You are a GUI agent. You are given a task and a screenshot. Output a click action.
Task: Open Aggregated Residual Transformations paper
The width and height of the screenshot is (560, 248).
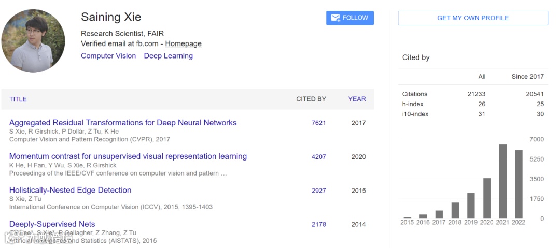(123, 123)
